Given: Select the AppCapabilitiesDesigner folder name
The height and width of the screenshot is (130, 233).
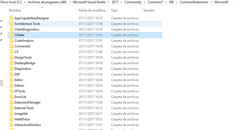Looking at the screenshot, I should point(32,18).
